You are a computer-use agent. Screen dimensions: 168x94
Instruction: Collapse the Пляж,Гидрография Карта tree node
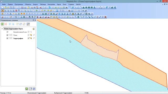[2, 29]
